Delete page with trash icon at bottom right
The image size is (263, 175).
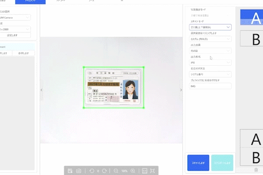point(256,170)
